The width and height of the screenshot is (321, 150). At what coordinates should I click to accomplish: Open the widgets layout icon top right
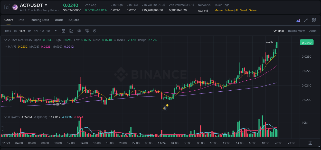(x=314, y=20)
